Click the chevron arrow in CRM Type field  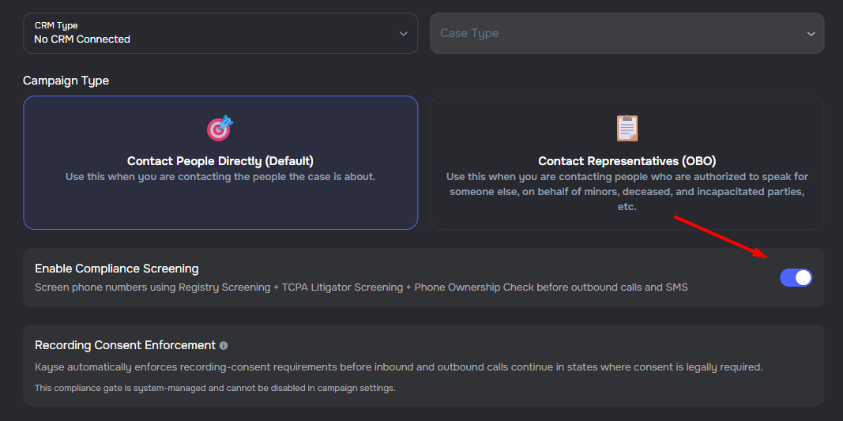pos(403,34)
